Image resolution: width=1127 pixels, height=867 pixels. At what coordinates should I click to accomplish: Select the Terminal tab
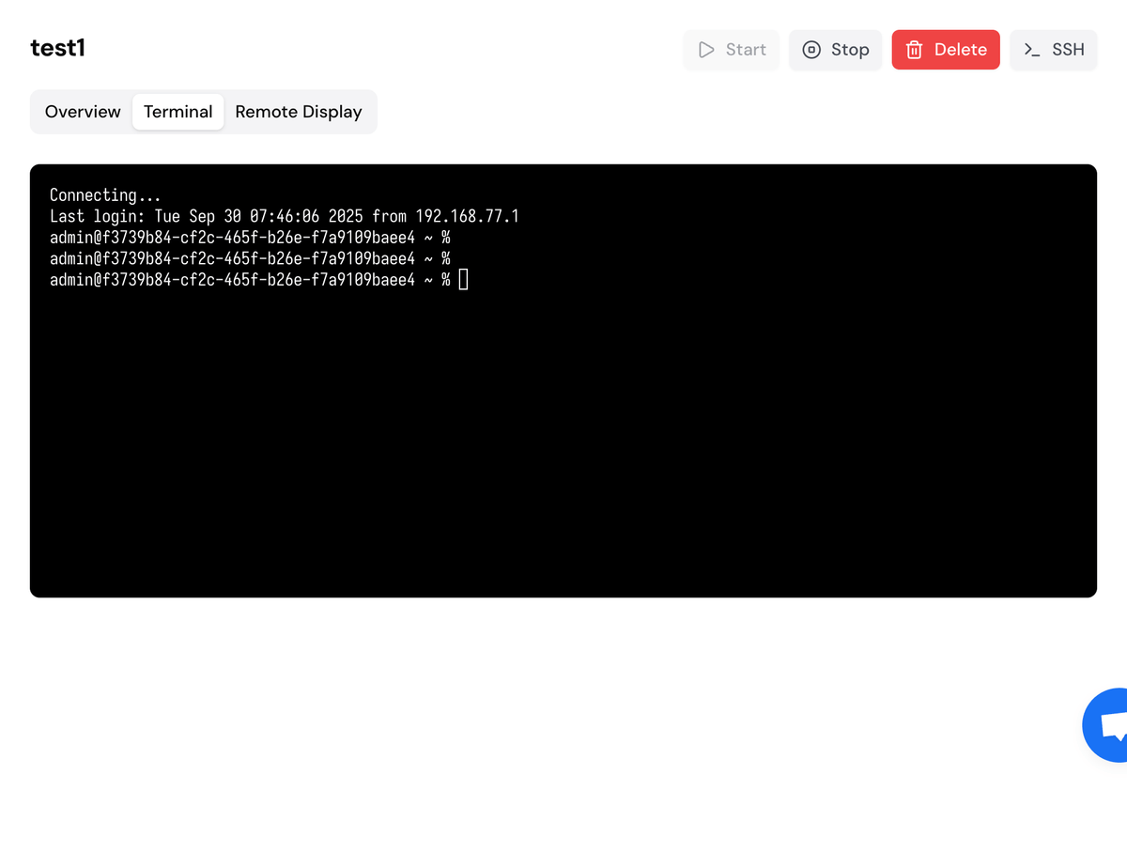(x=178, y=112)
